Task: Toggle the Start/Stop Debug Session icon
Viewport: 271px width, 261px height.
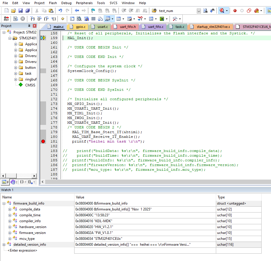Action: [222, 11]
